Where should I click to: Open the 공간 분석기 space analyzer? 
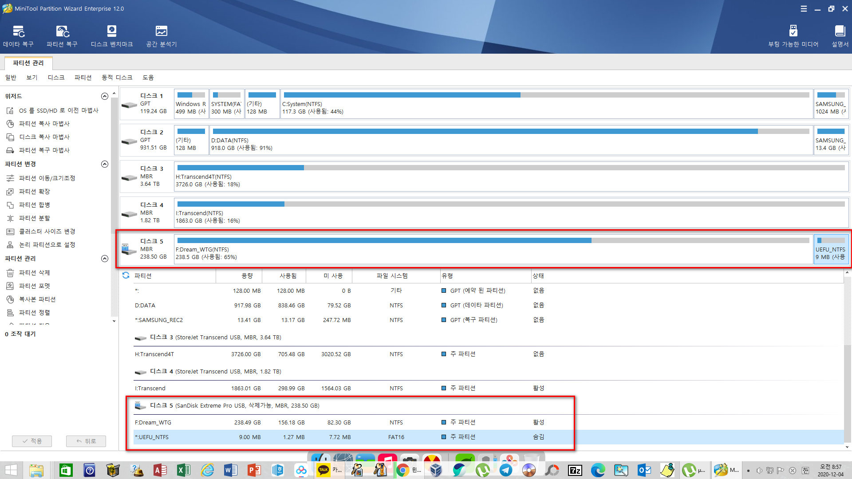coord(162,36)
